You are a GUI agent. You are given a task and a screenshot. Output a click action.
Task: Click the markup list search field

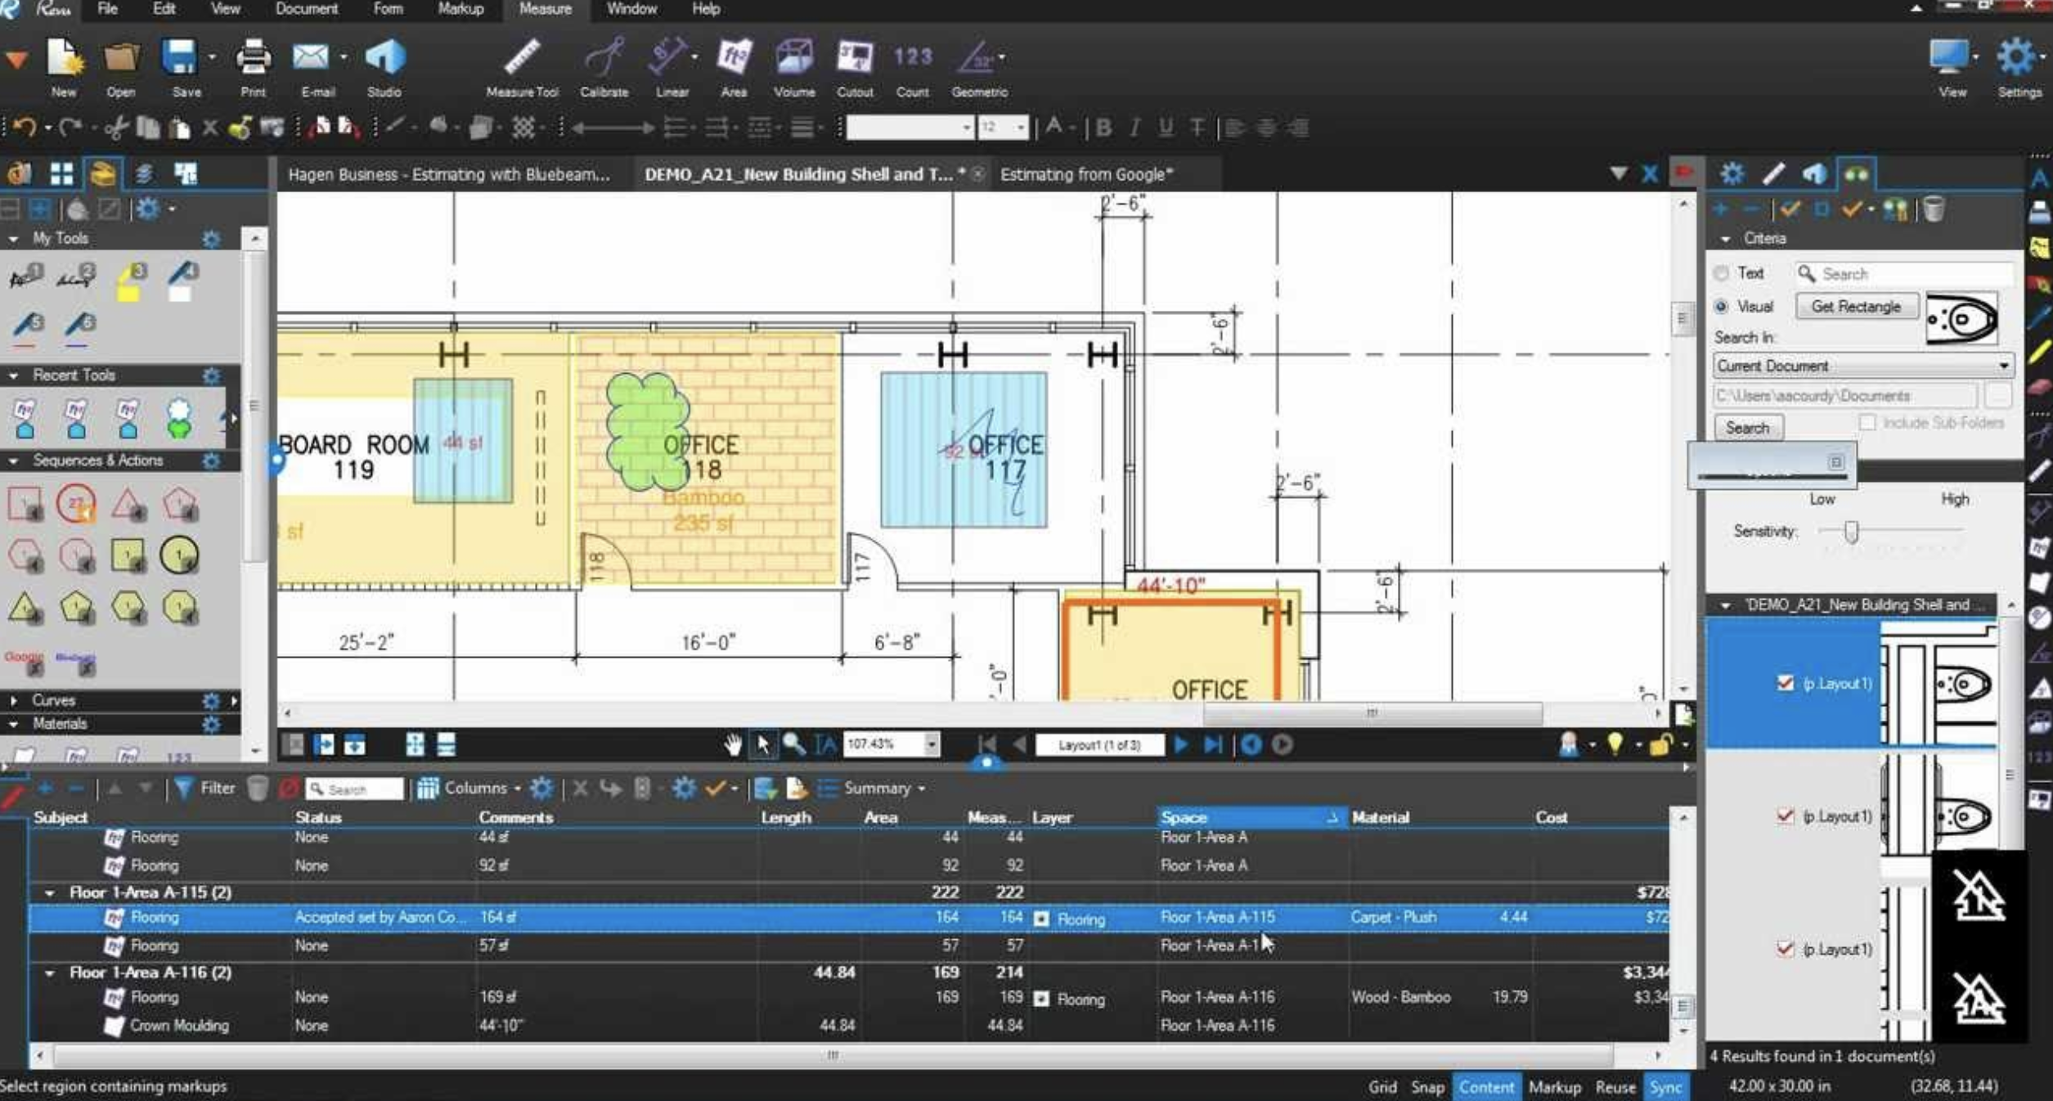(357, 788)
